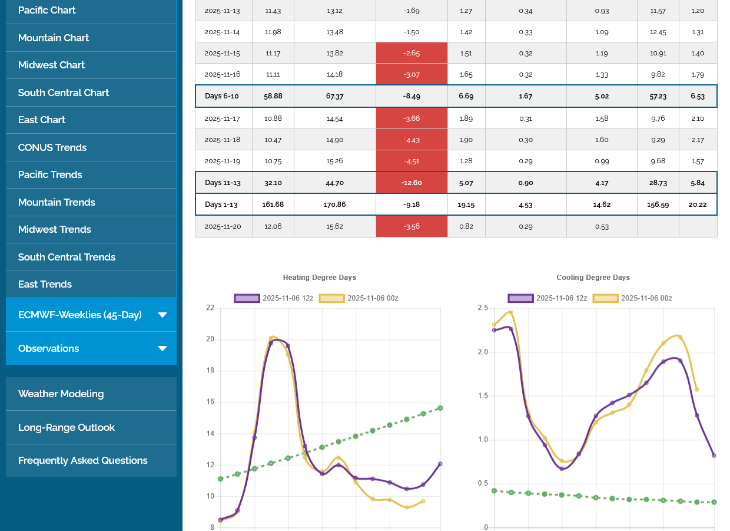View CONUS Trends
Viewport: 730px width, 531px height.
tap(52, 147)
